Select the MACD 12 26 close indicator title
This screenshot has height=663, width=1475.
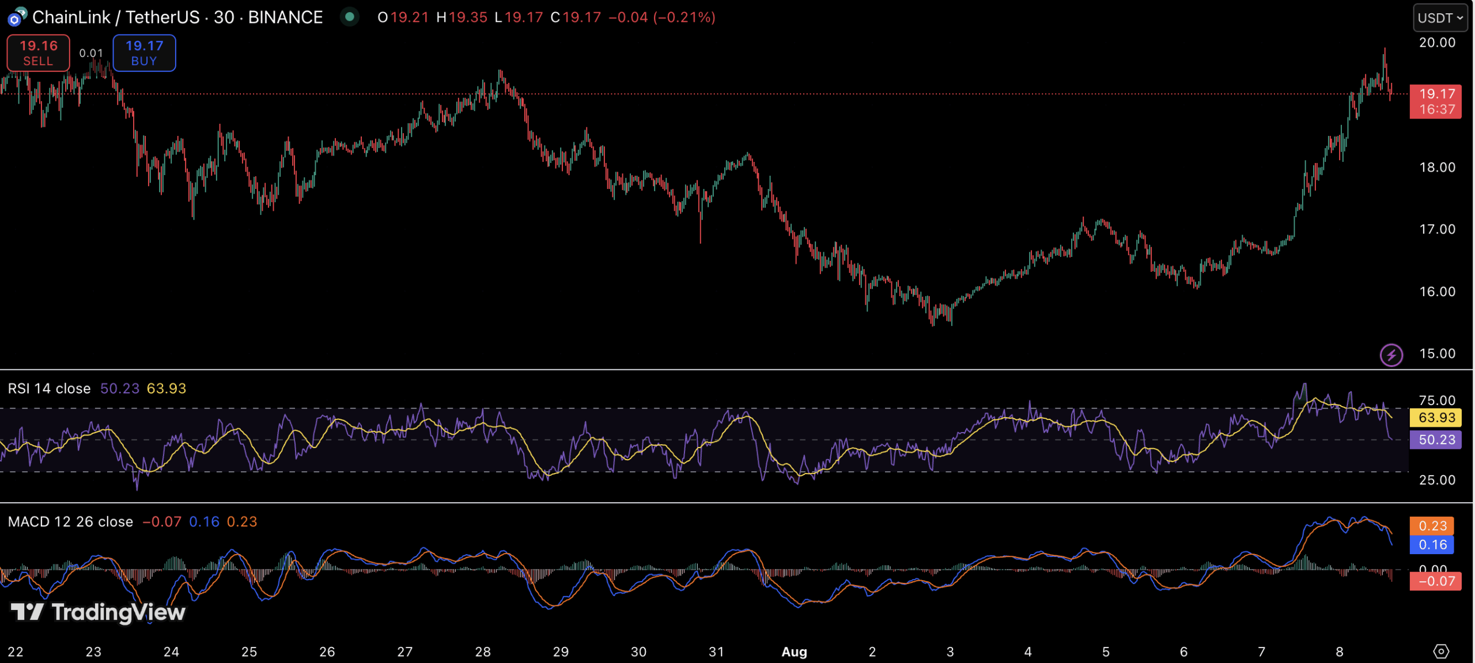pyautogui.click(x=70, y=521)
